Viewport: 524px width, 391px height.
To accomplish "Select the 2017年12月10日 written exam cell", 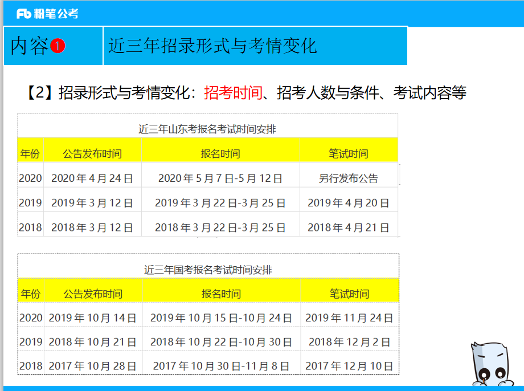I will coord(349,366).
